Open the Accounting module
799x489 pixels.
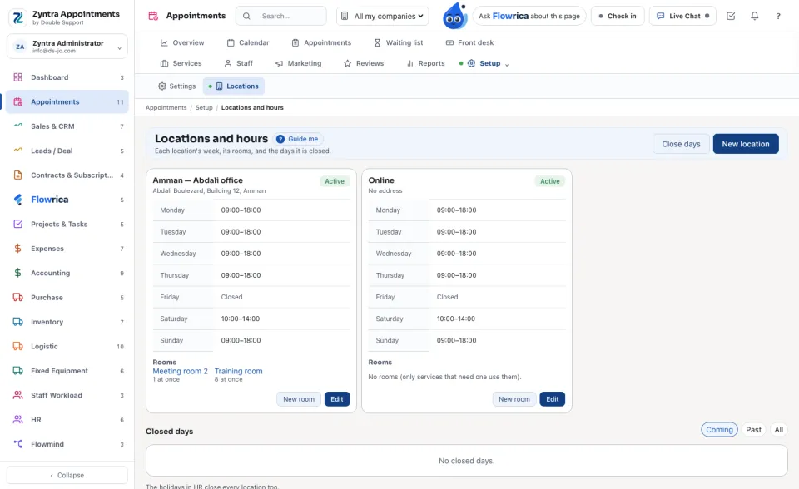pyautogui.click(x=67, y=273)
